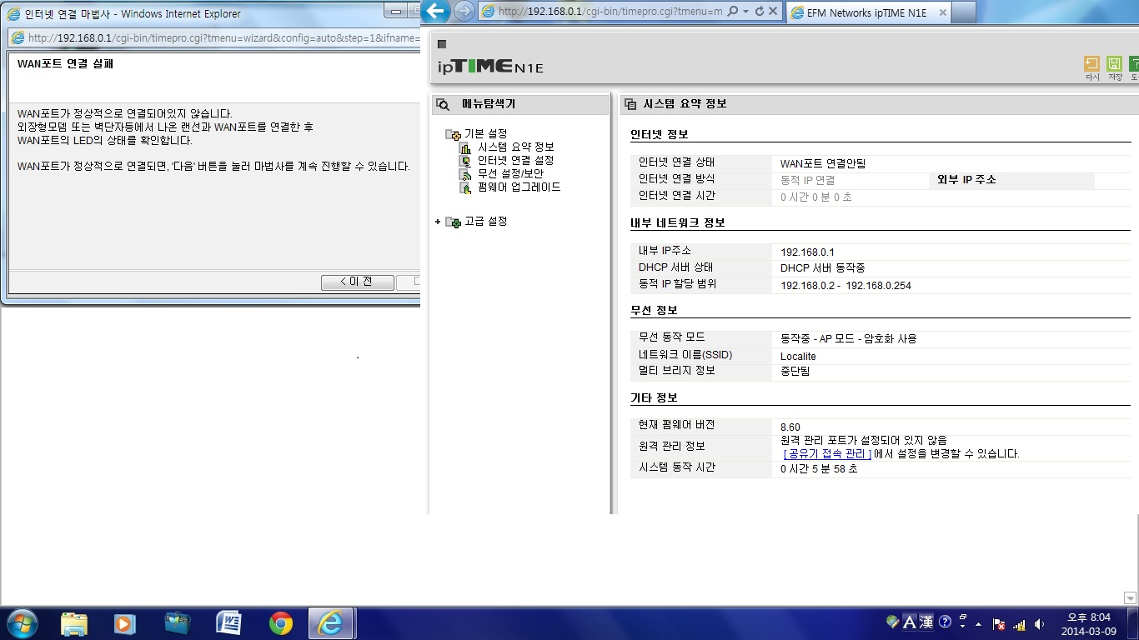Open Microsoft Word from the taskbar
The image size is (1139, 640).
pos(228,623)
